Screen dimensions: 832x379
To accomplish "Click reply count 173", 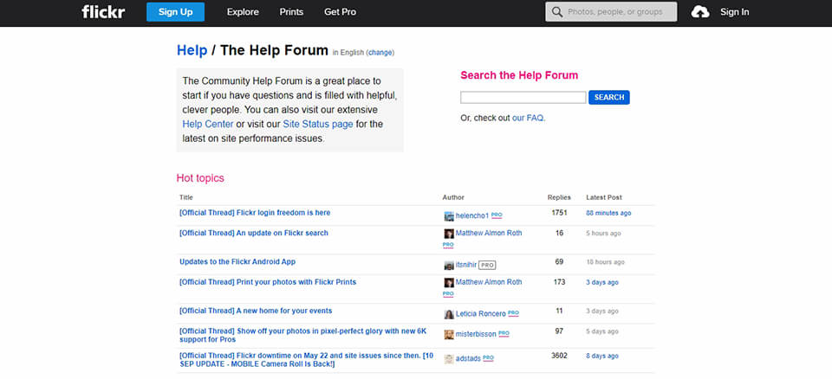I will point(559,282).
